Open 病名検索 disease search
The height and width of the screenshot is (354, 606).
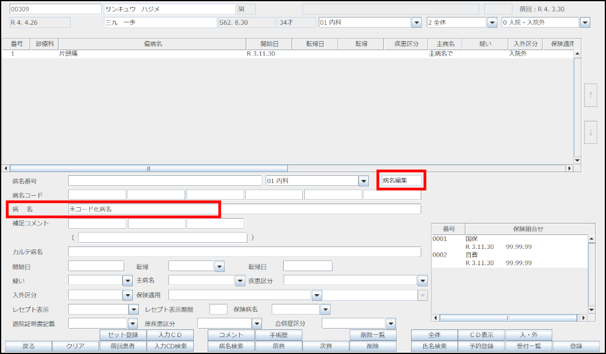point(231,346)
